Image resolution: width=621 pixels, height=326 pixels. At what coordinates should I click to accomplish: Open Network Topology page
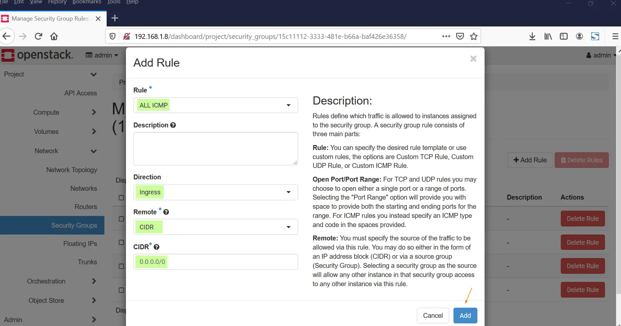coord(72,170)
